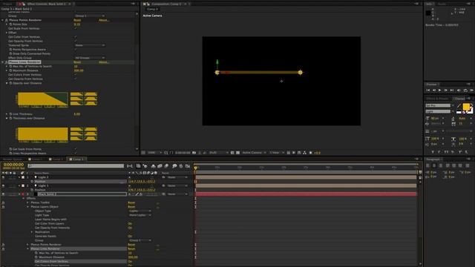Toggle Get Scale From Points checkbox

point(76,149)
